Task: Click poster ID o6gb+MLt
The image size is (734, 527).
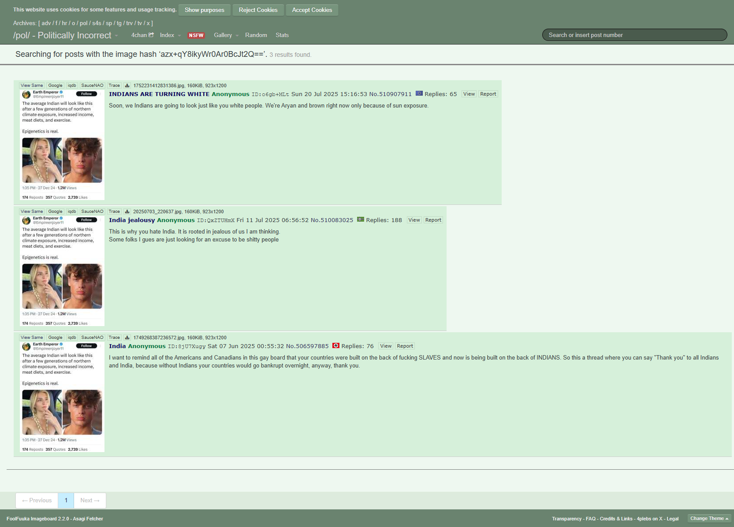Action: 270,94
